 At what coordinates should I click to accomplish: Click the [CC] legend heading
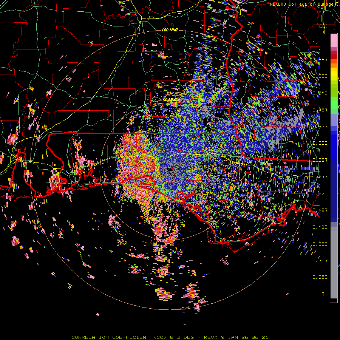point(323,26)
